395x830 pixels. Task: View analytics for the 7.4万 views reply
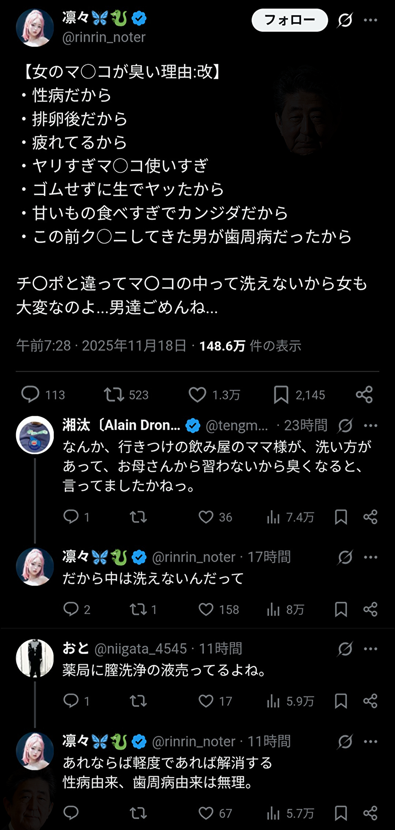(273, 517)
